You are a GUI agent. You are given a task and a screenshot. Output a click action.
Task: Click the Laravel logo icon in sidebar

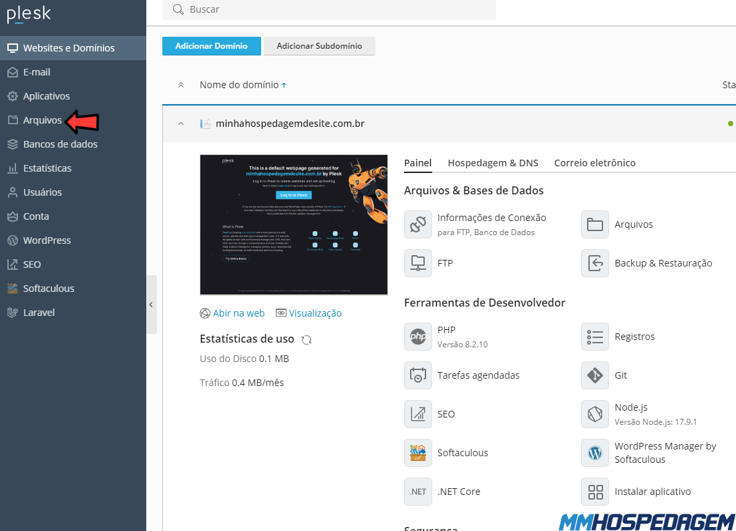(x=13, y=312)
